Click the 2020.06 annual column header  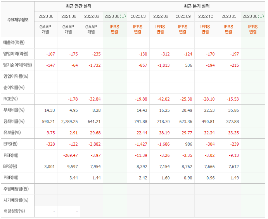point(46,16)
